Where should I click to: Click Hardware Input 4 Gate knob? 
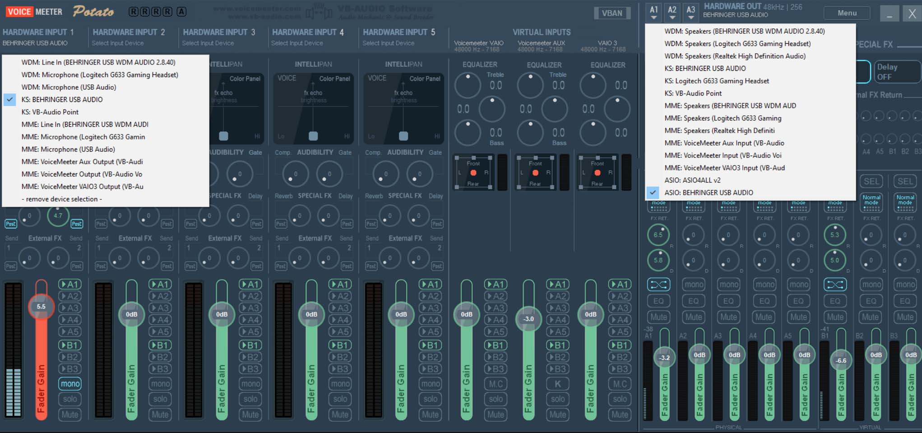329,174
